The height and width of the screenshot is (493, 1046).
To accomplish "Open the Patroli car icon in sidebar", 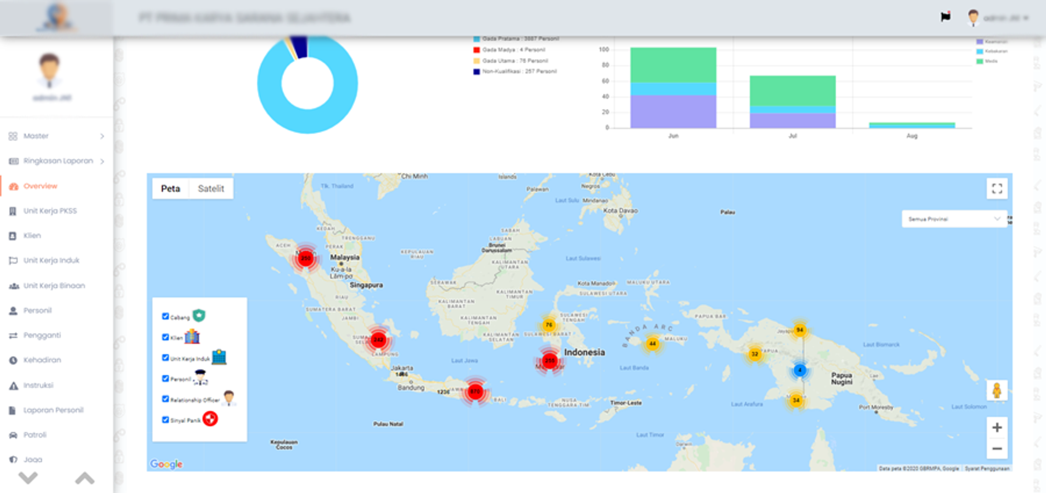I will (x=13, y=435).
